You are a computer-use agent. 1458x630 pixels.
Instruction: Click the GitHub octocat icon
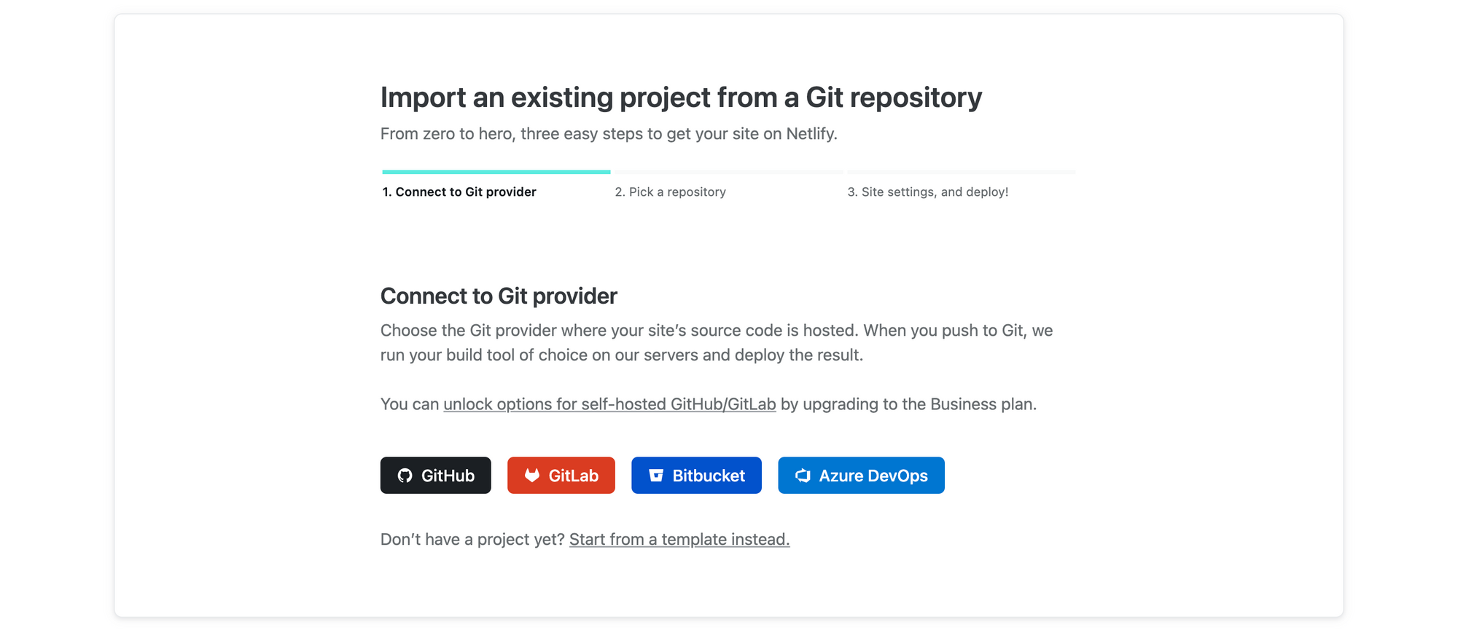pyautogui.click(x=405, y=475)
